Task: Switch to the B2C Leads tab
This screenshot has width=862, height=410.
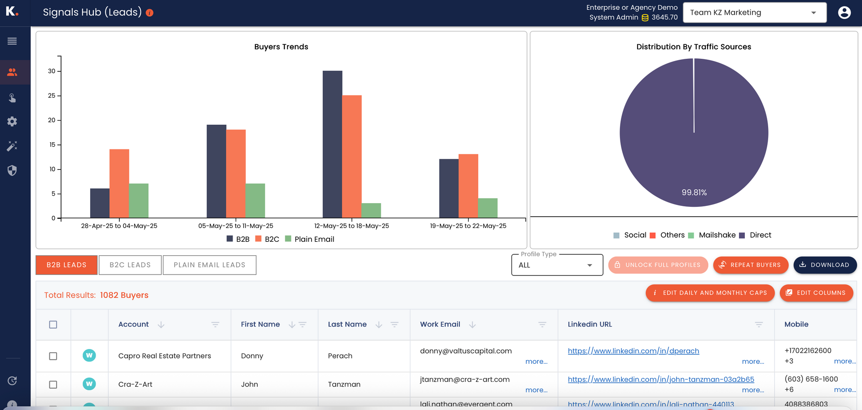Action: coord(130,265)
